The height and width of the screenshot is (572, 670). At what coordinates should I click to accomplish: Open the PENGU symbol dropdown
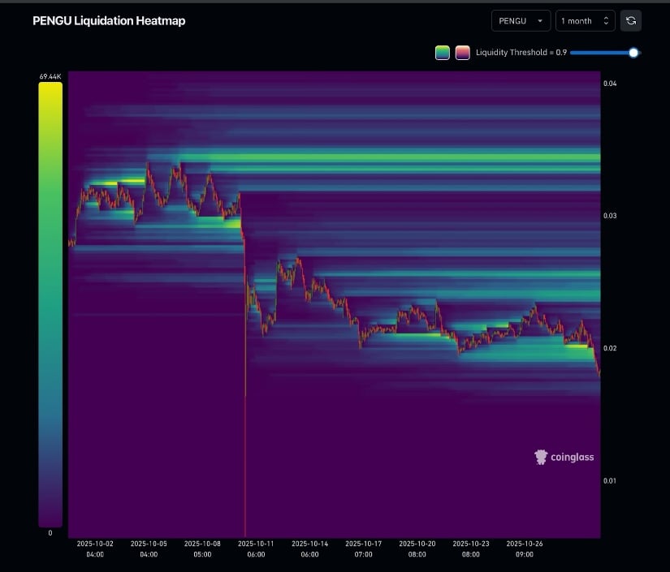(521, 21)
